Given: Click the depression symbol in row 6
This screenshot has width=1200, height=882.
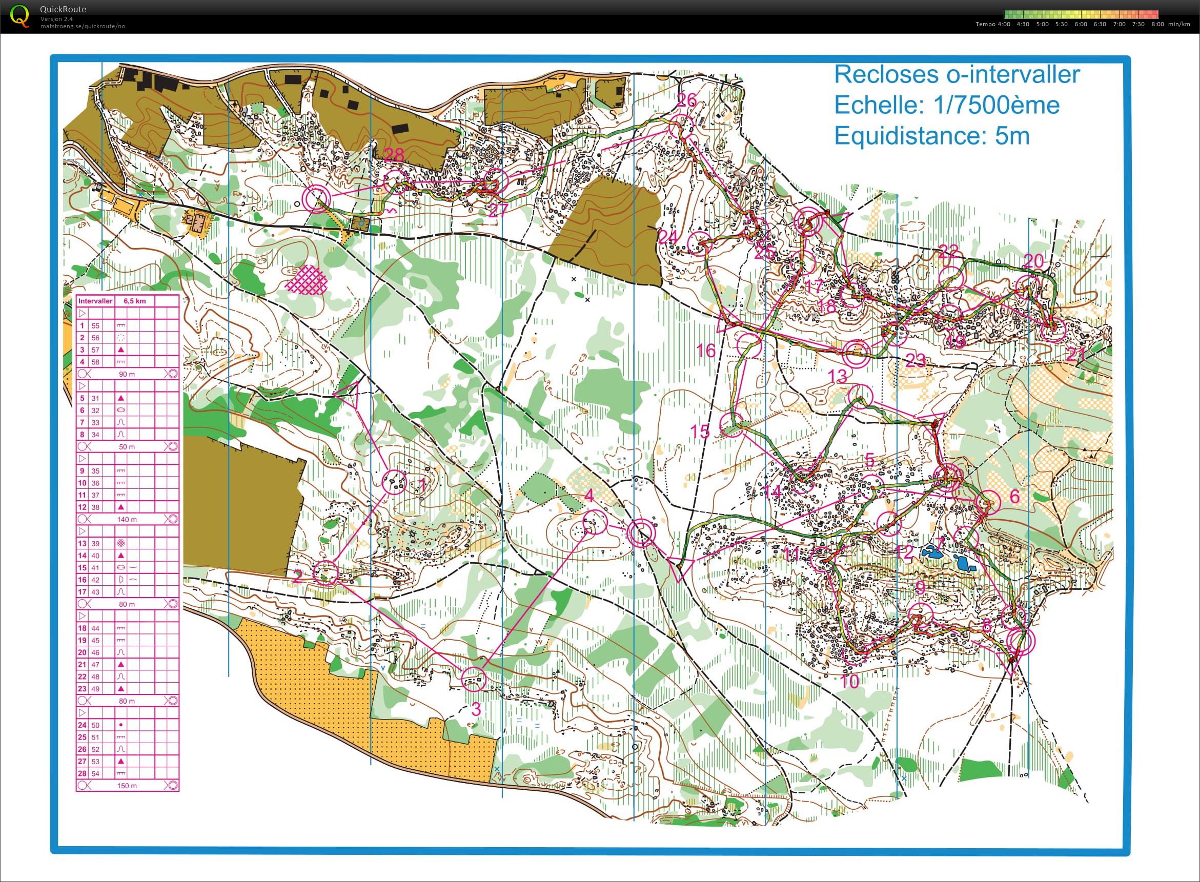Looking at the screenshot, I should [120, 410].
